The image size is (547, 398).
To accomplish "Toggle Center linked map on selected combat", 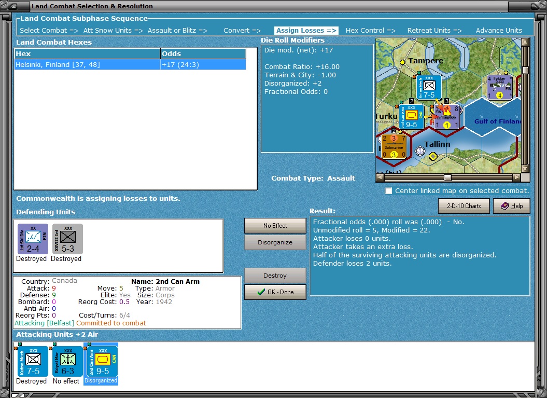I will click(x=389, y=191).
